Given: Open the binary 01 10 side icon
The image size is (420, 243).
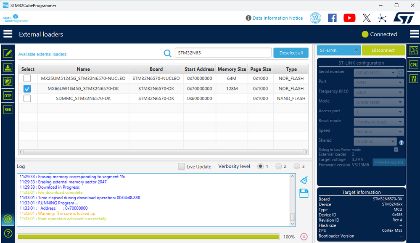Looking at the screenshot, I should click(414, 79).
